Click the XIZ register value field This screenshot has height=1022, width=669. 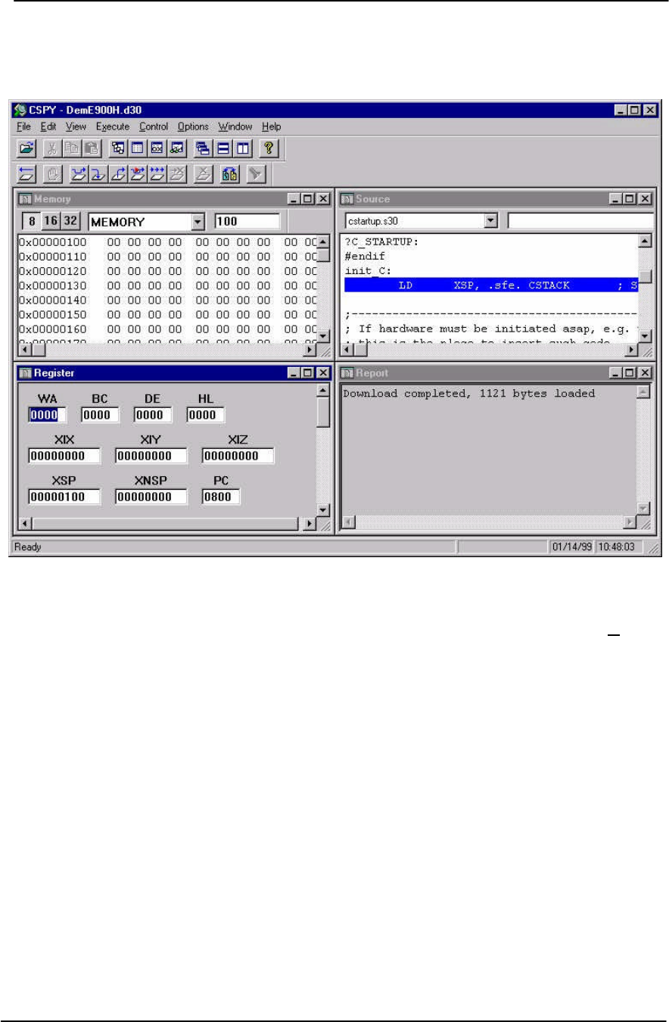[x=238, y=456]
